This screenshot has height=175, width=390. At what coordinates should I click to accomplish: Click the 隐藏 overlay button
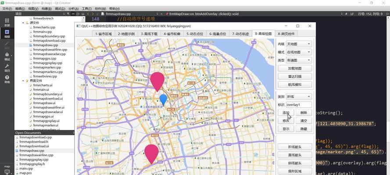click(x=304, y=129)
